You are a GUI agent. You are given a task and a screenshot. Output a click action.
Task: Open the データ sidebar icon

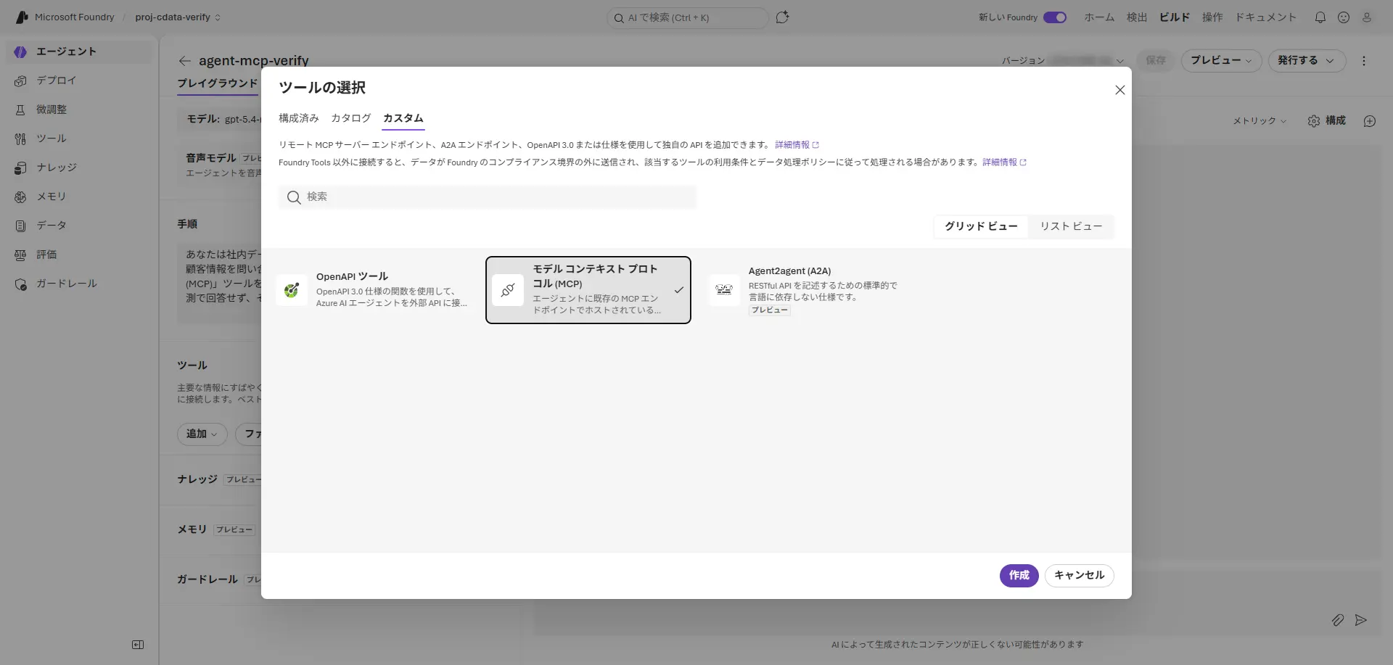(20, 226)
